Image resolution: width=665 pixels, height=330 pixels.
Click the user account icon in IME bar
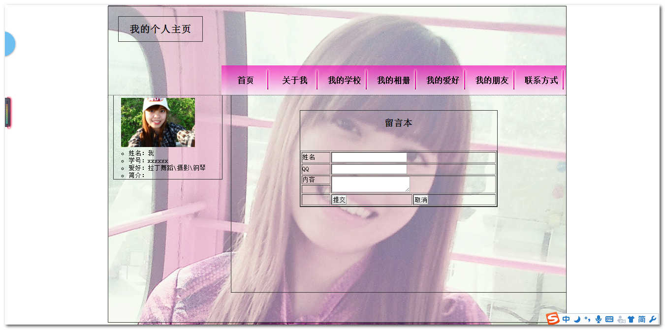point(621,319)
